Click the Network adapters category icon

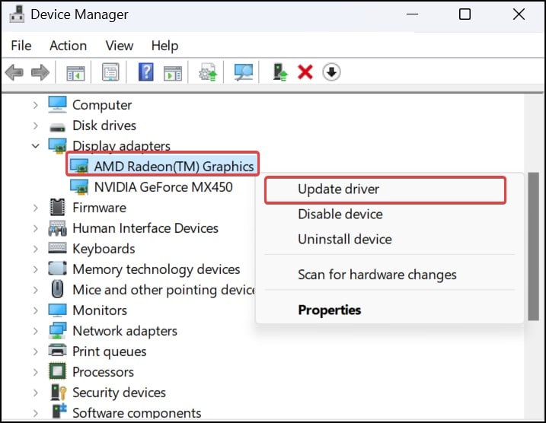tap(57, 330)
